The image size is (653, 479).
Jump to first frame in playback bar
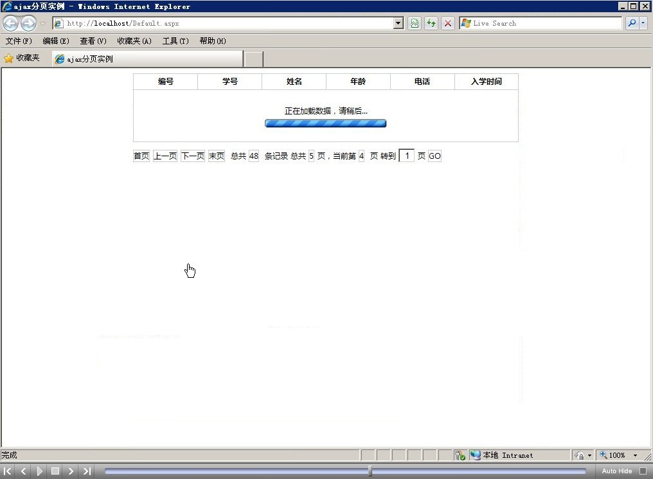point(8,471)
